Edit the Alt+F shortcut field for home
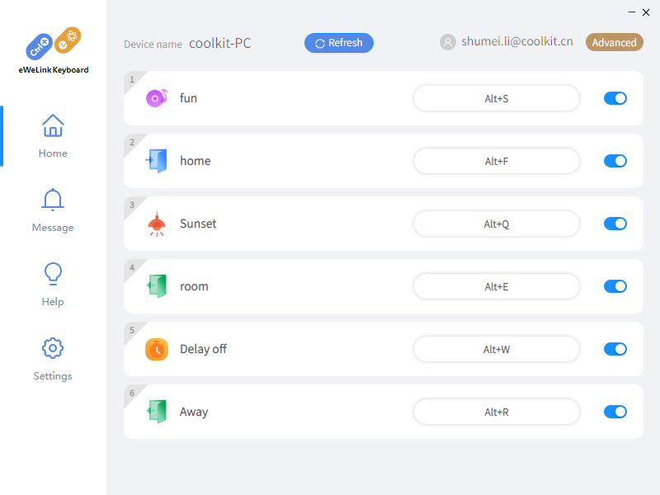 click(x=497, y=161)
